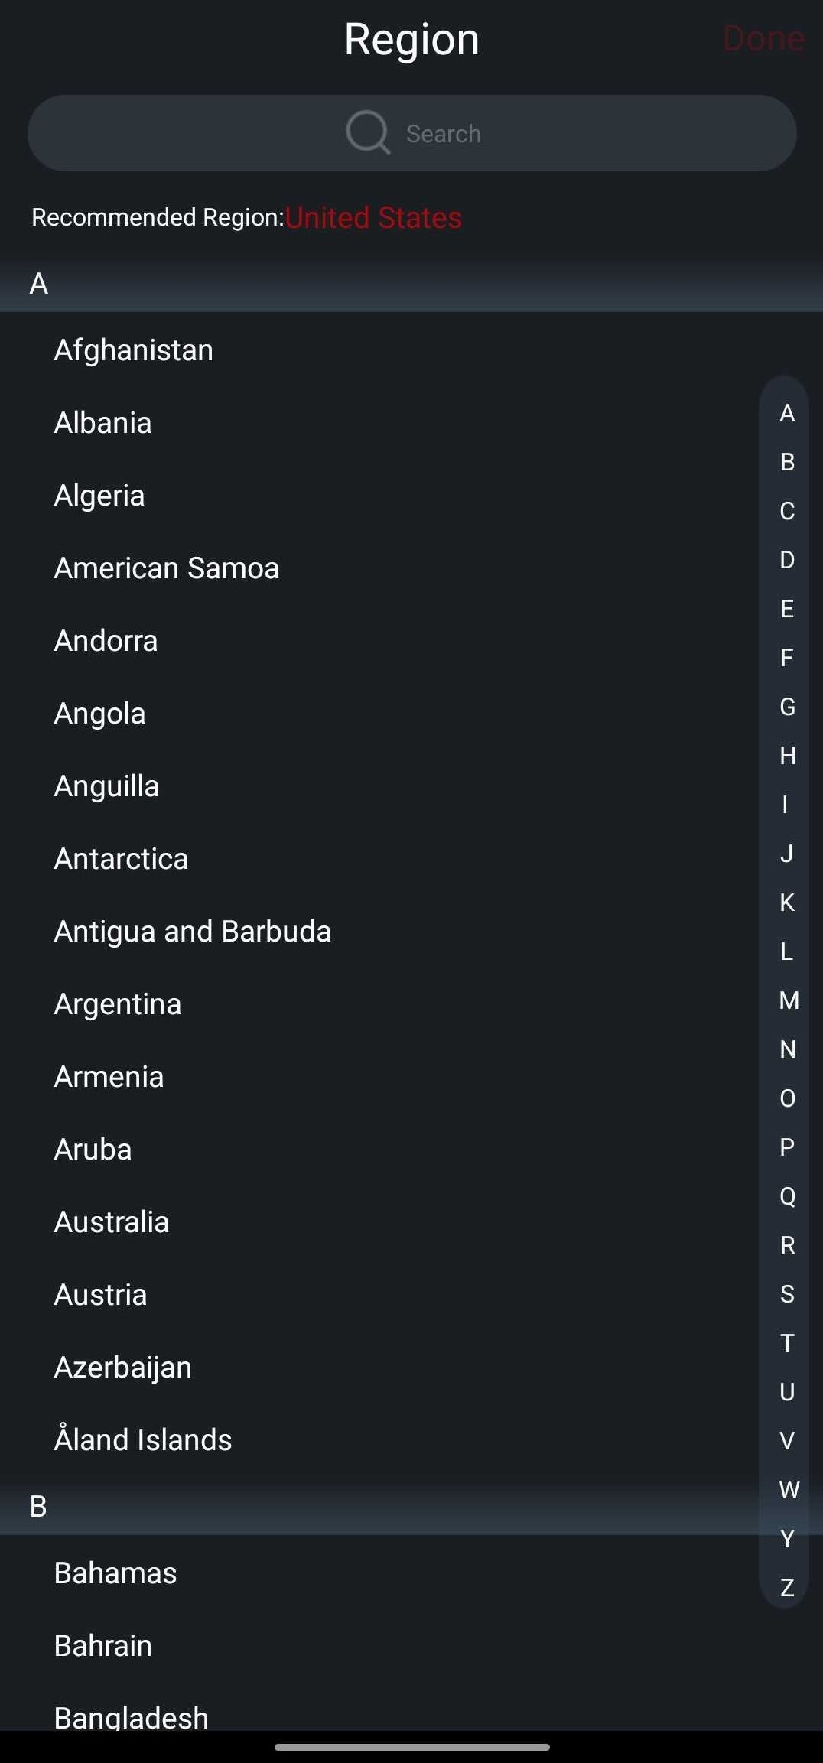823x1763 pixels.
Task: Select Australia as region
Action: tap(411, 1222)
